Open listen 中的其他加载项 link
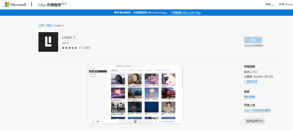 click(x=257, y=110)
